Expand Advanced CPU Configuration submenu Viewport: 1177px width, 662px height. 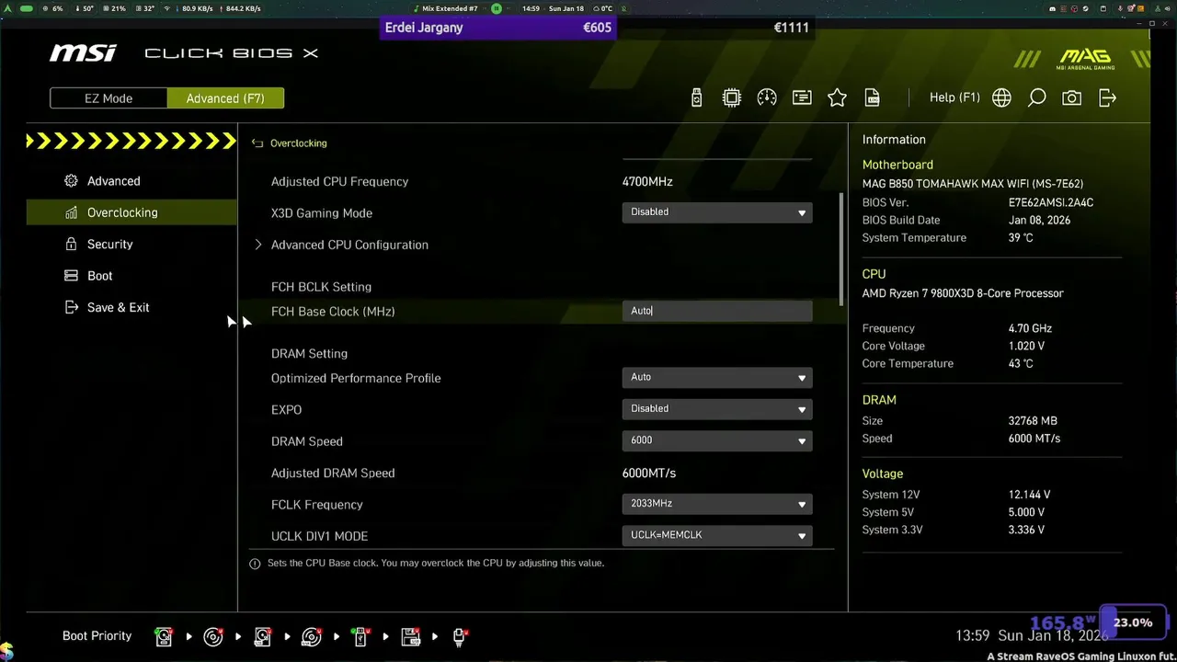pyautogui.click(x=349, y=245)
